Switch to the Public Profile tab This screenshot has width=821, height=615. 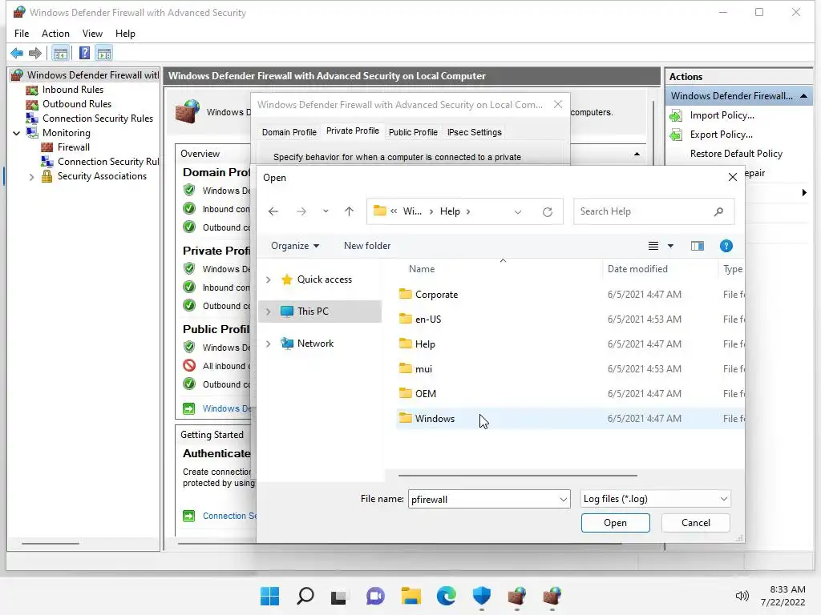coord(413,132)
